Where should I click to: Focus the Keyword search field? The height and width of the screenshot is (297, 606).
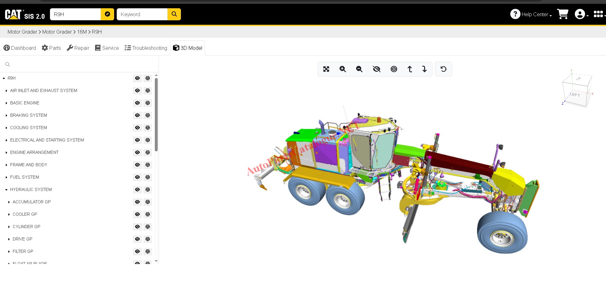(142, 14)
